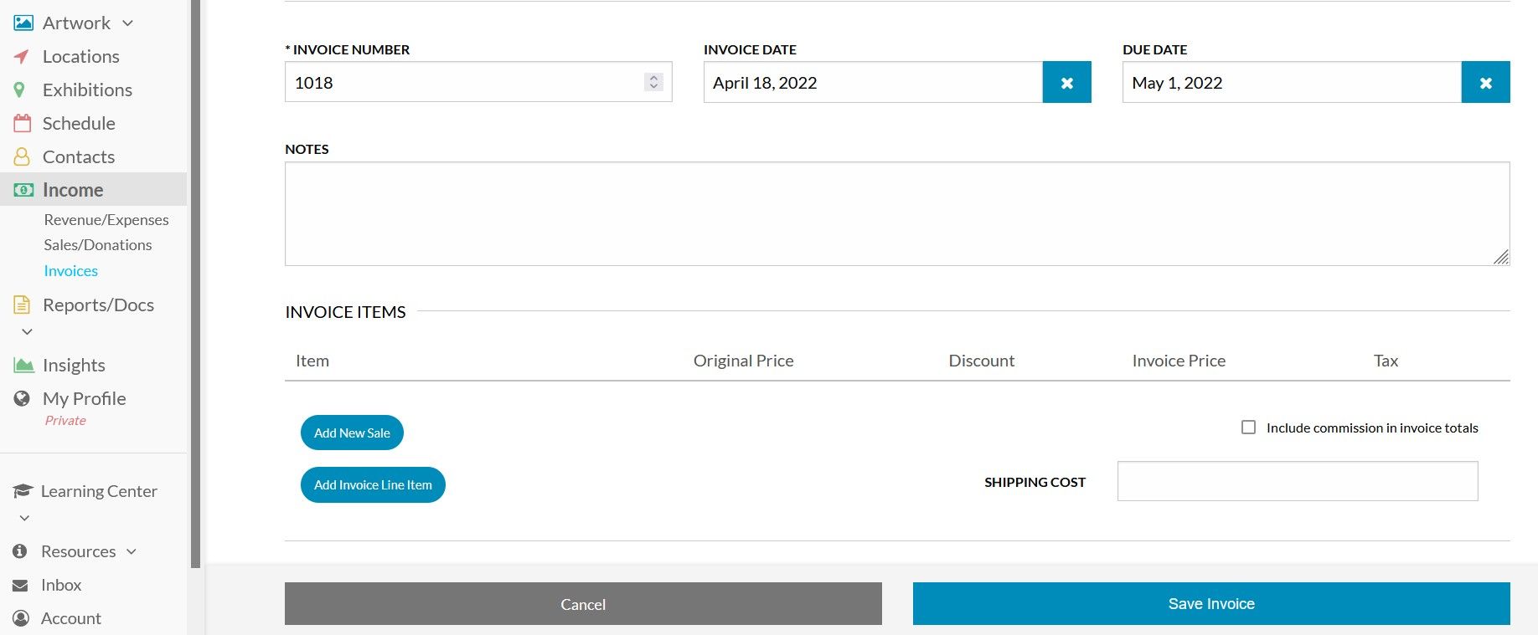This screenshot has height=635, width=1538.
Task: Click the Inbox envelope icon
Action: [x=21, y=586]
